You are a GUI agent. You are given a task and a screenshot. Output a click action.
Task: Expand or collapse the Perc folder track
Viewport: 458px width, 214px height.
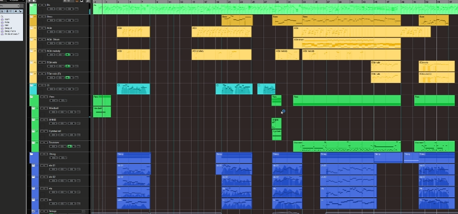(32, 97)
